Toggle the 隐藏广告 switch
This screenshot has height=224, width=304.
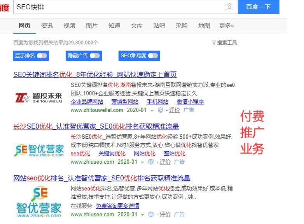click(x=94, y=55)
